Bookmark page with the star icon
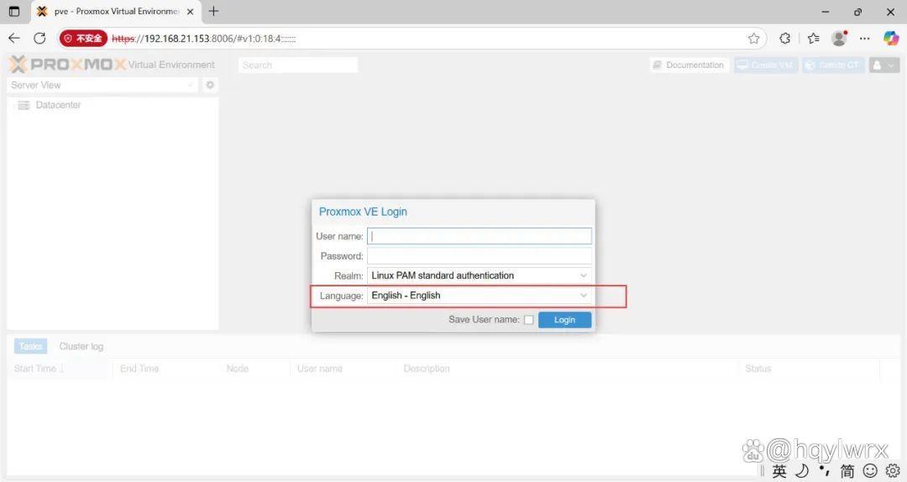The height and width of the screenshot is (482, 907). [753, 38]
